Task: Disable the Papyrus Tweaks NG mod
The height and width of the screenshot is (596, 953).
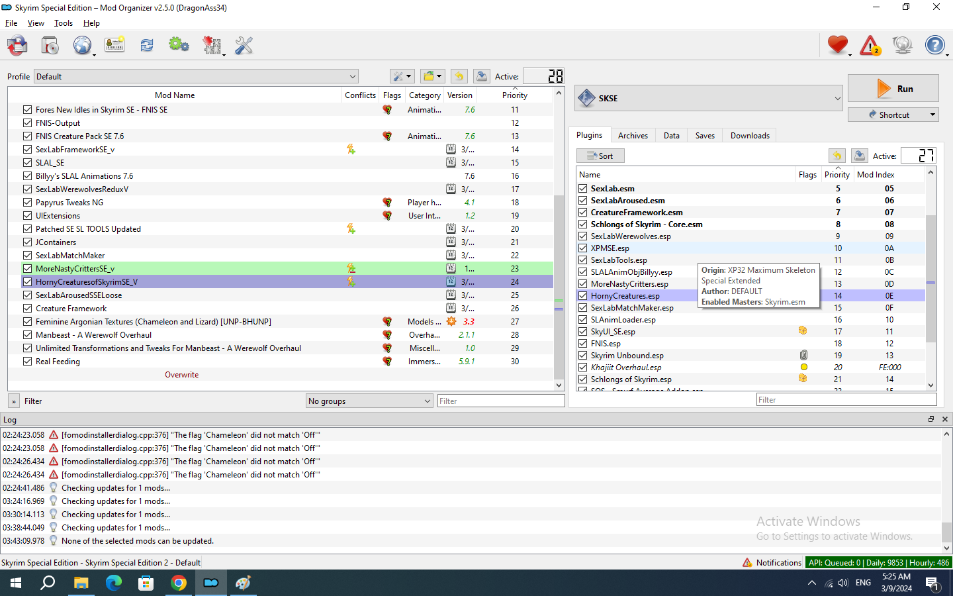Action: (27, 203)
